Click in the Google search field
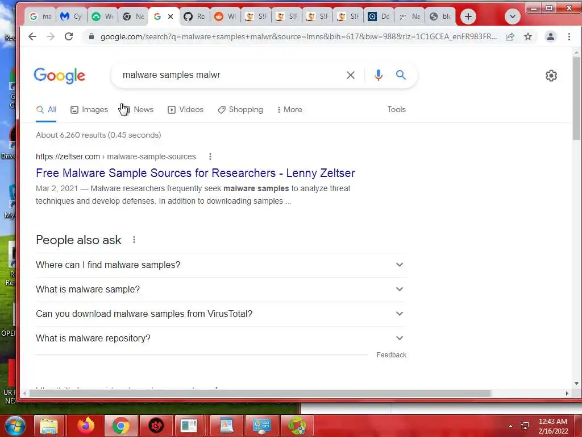This screenshot has width=582, height=437. tap(230, 75)
